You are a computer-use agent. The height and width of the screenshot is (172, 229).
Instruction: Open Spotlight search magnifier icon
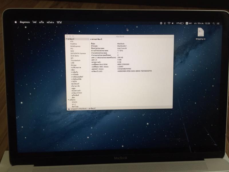pos(214,24)
